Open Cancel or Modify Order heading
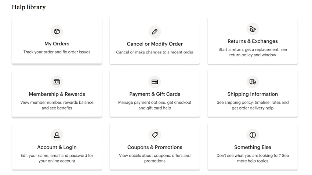Screen dimensions: 312x175 coord(155,44)
